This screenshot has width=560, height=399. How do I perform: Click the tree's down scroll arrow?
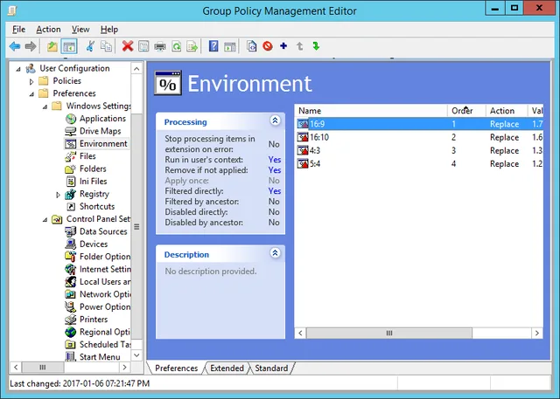pos(136,354)
